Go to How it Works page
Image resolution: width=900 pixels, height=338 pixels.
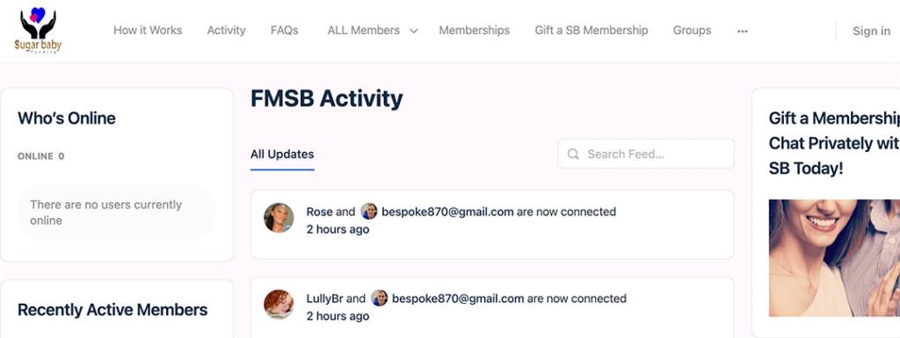pos(148,31)
